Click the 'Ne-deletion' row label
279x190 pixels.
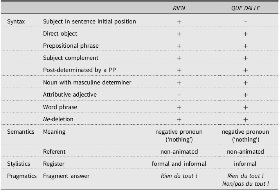tap(58, 119)
